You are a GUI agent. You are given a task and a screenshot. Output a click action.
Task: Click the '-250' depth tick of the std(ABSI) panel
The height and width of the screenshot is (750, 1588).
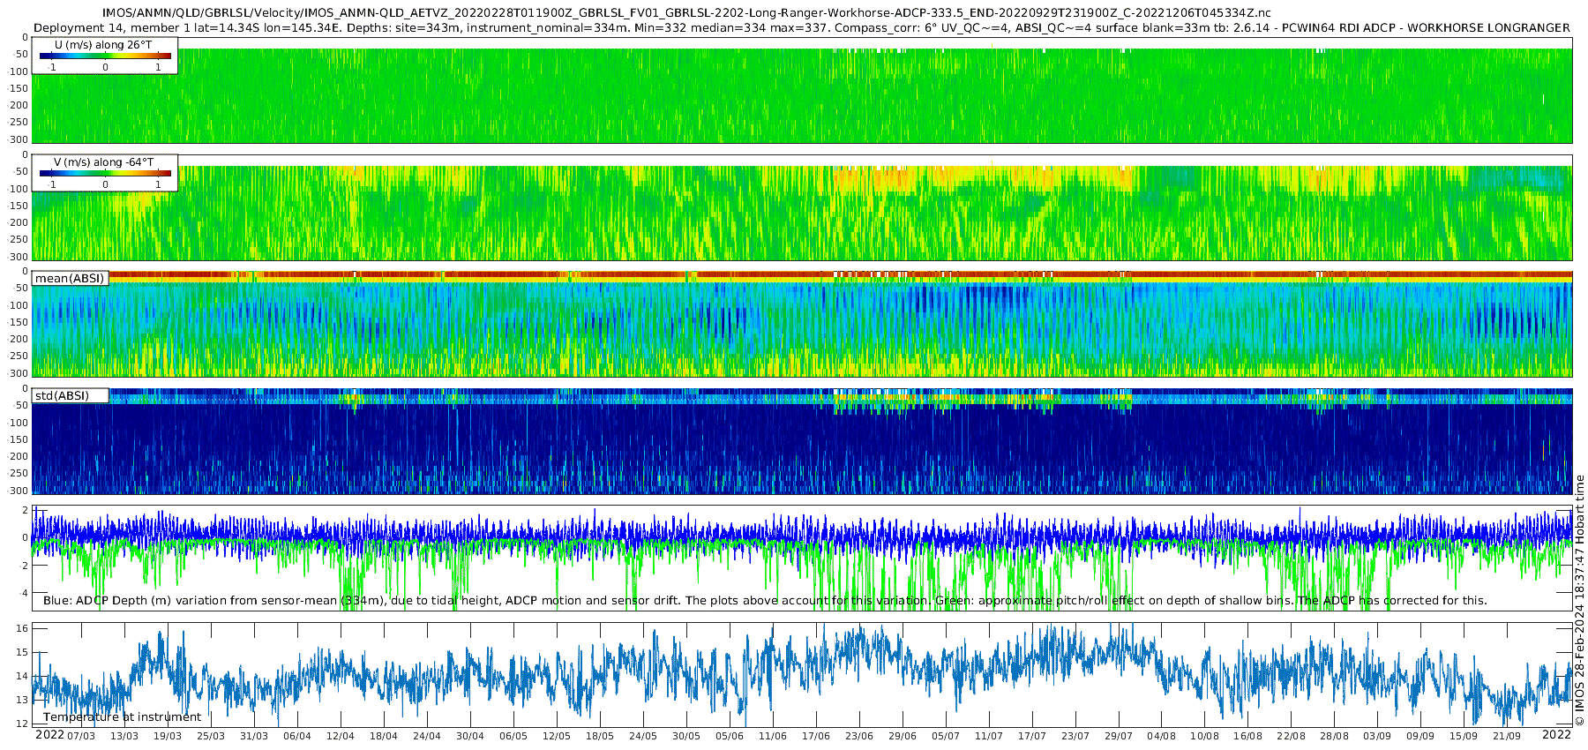point(19,474)
